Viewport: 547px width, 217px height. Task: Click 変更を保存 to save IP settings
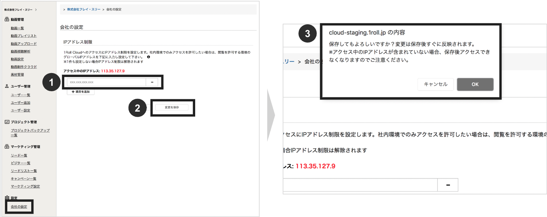point(172,107)
